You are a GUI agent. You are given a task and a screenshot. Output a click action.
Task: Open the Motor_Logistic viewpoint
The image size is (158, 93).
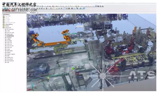[x=11, y=54]
